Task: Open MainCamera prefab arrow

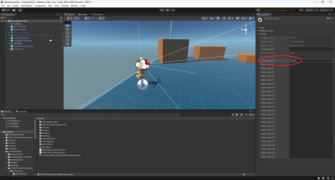Action: tap(62, 30)
